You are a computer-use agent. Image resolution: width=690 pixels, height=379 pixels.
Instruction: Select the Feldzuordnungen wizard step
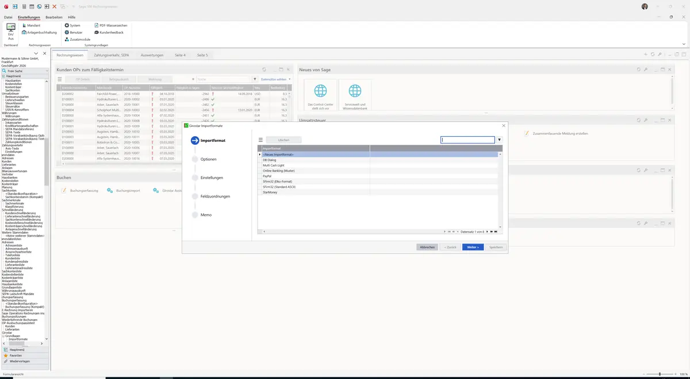pyautogui.click(x=211, y=196)
